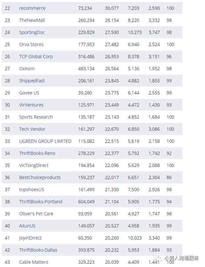205x267 pixels.
Task: Visit Oliver's Pet Care link
Action: [x=36, y=214]
